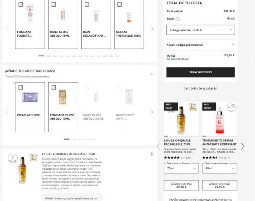Delete L'Huile Originale item with trash icon
This screenshot has height=201, width=255.
click(151, 154)
